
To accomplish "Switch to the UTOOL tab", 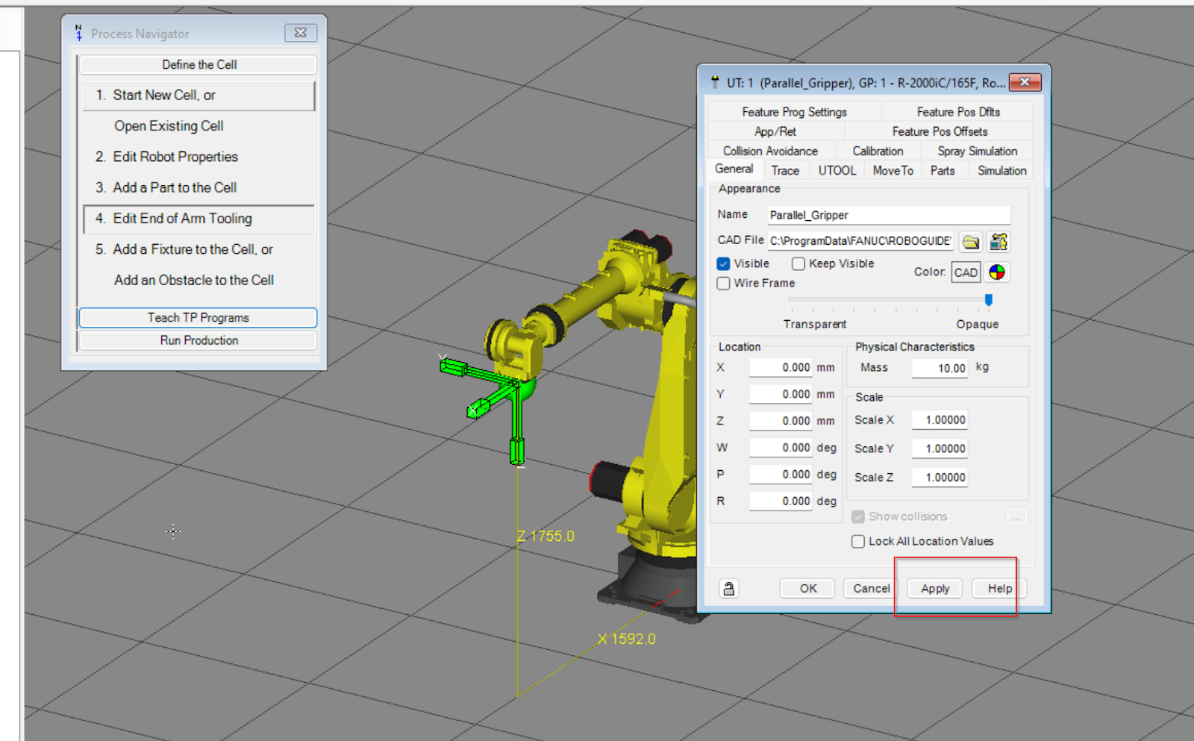I will click(x=837, y=170).
